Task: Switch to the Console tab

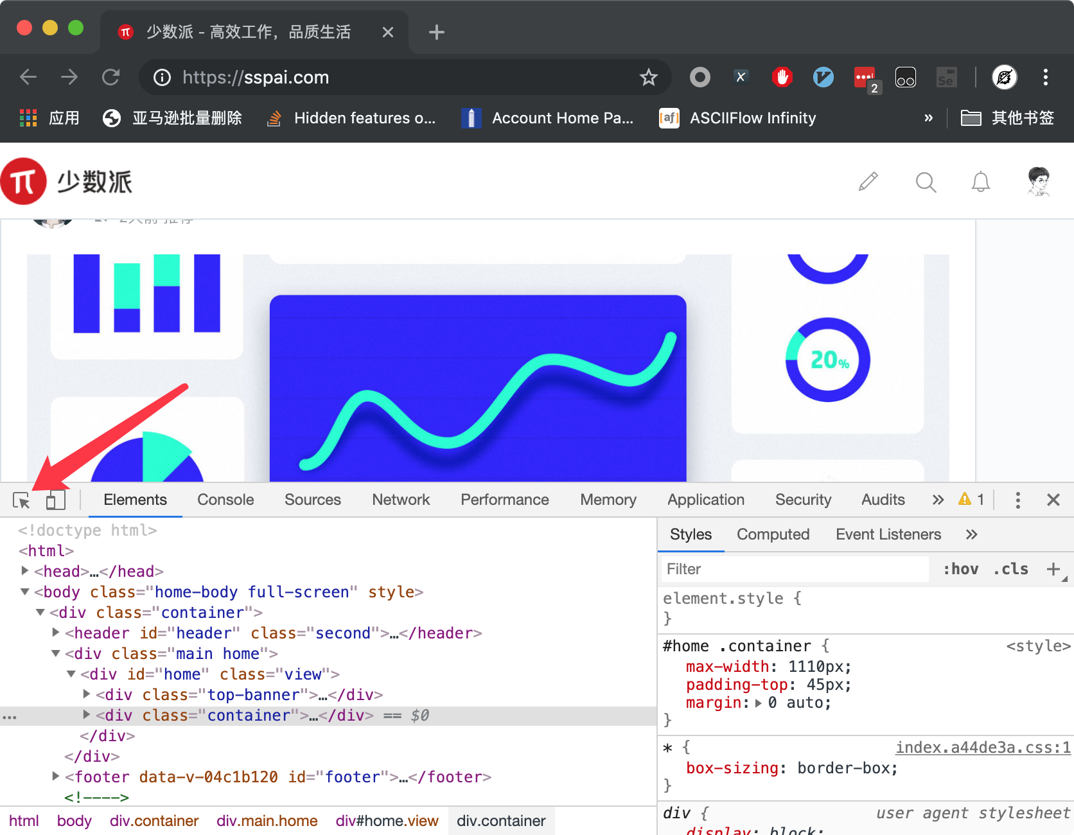Action: click(225, 500)
